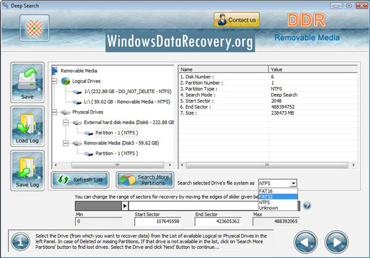This screenshot has width=370, height=258.
Task: Select Partition - 1 under Removable Media Disk5
Action: (117, 153)
